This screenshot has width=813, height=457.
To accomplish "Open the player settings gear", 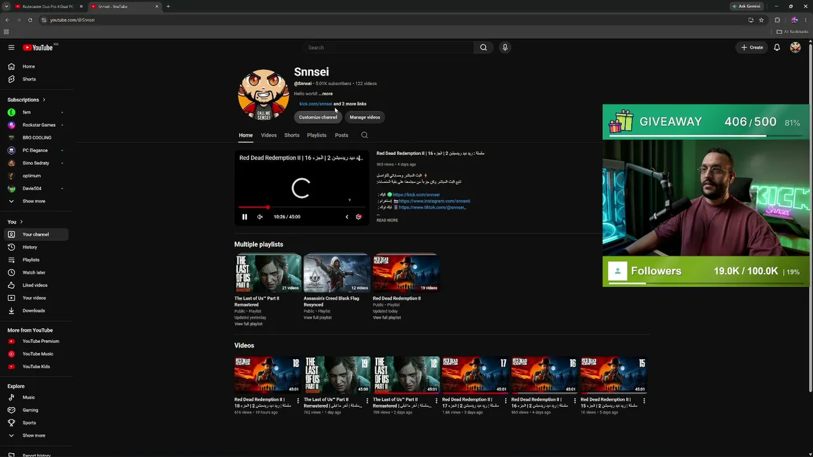I will click(x=359, y=217).
